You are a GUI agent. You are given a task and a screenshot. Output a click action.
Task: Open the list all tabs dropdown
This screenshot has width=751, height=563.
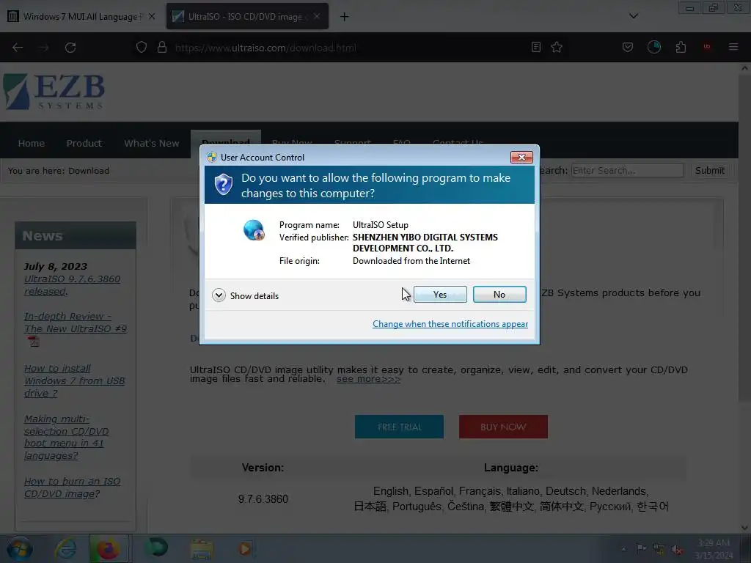click(x=633, y=16)
